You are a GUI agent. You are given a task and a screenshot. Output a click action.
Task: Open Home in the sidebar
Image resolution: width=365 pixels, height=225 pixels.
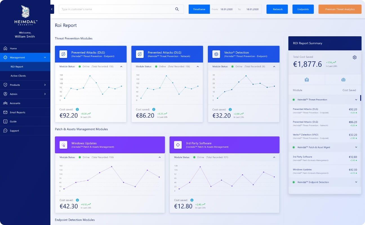[x=25, y=48]
